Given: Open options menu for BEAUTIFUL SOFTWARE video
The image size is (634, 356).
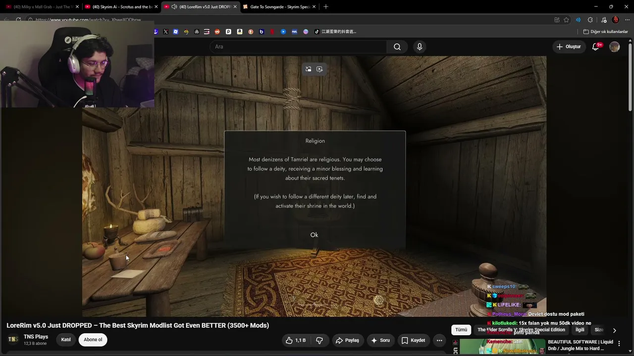Looking at the screenshot, I should (619, 343).
